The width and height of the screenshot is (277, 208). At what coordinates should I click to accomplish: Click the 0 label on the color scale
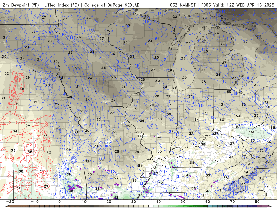59,202
